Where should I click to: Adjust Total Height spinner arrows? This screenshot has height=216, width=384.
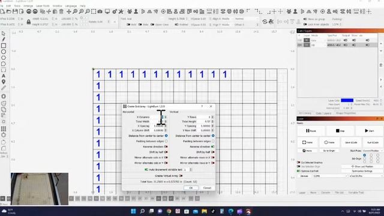pos(212,121)
